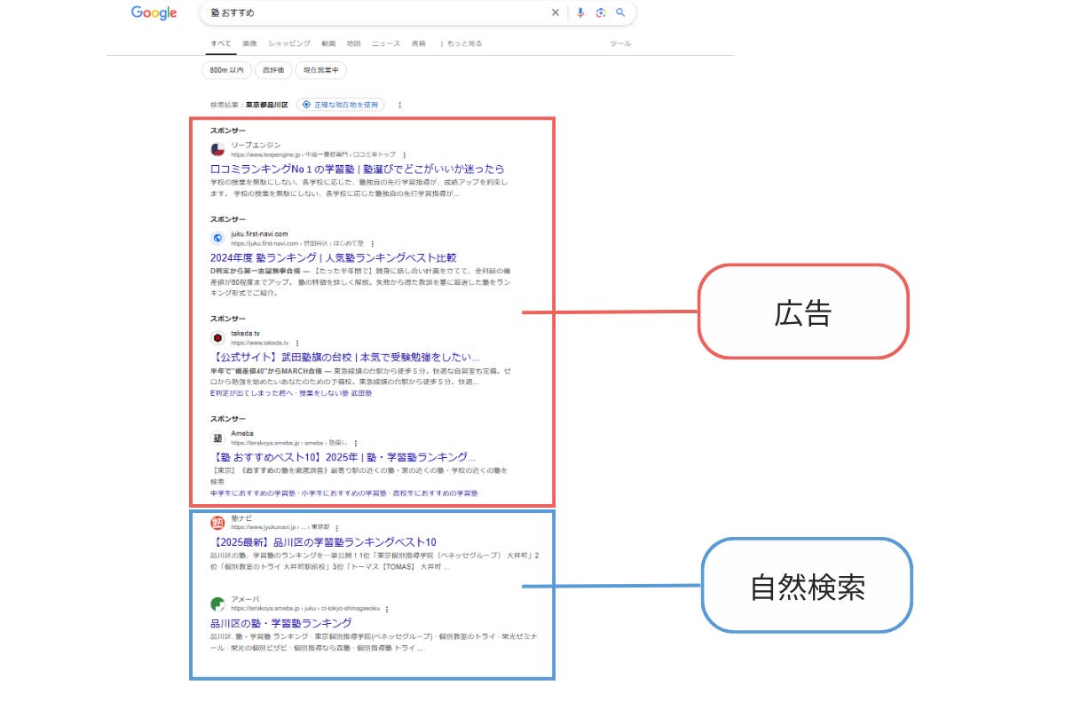Screen dimensions: 1065x710
Task: Click the terakoya.ameba.jp › juku › ct-tokyo-shinagawaku URL
Action: tap(305, 610)
